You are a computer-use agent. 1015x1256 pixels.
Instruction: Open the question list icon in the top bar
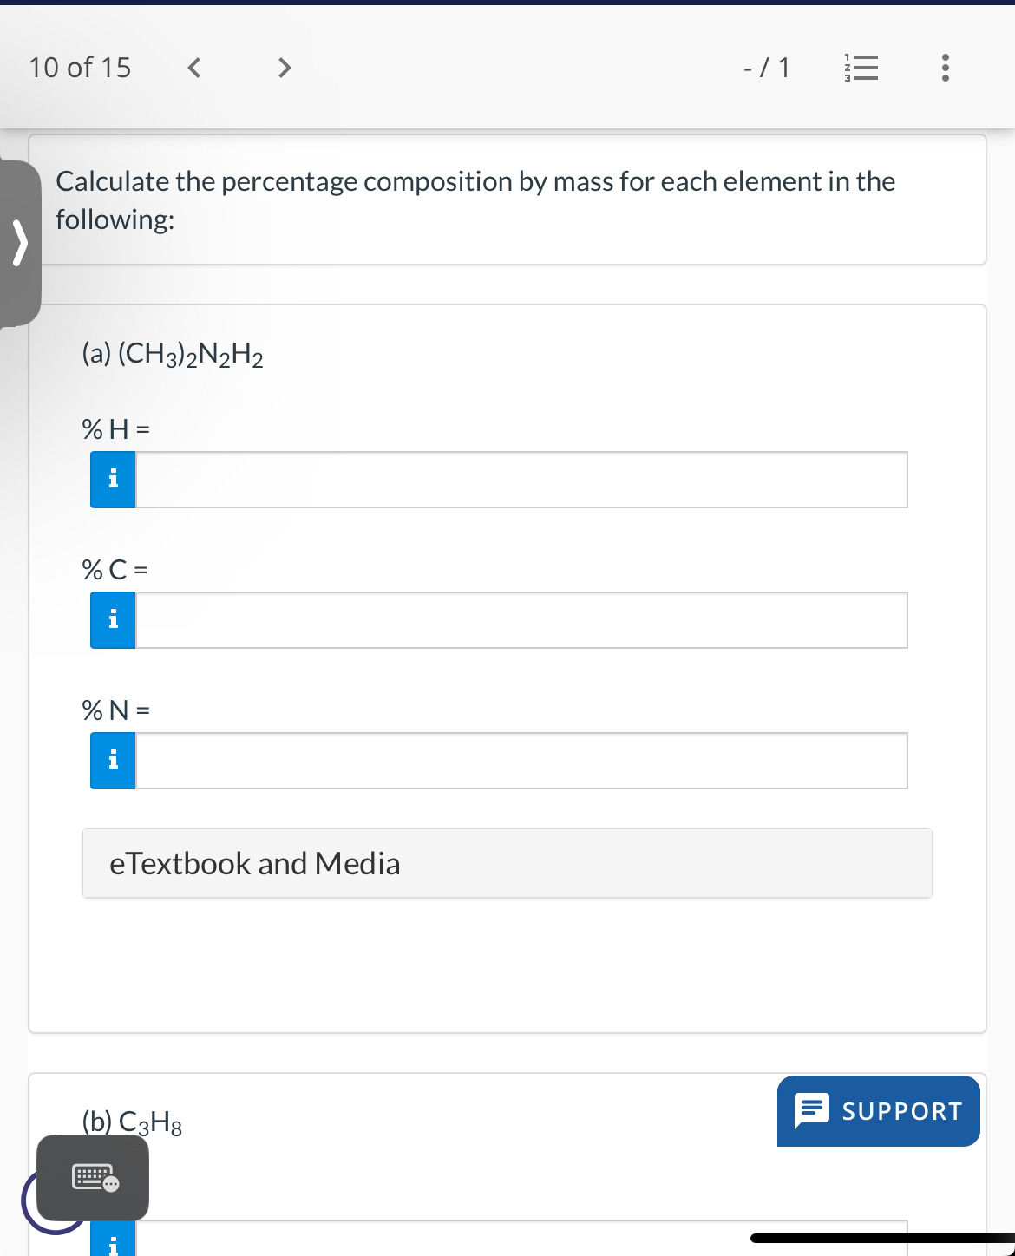click(861, 67)
